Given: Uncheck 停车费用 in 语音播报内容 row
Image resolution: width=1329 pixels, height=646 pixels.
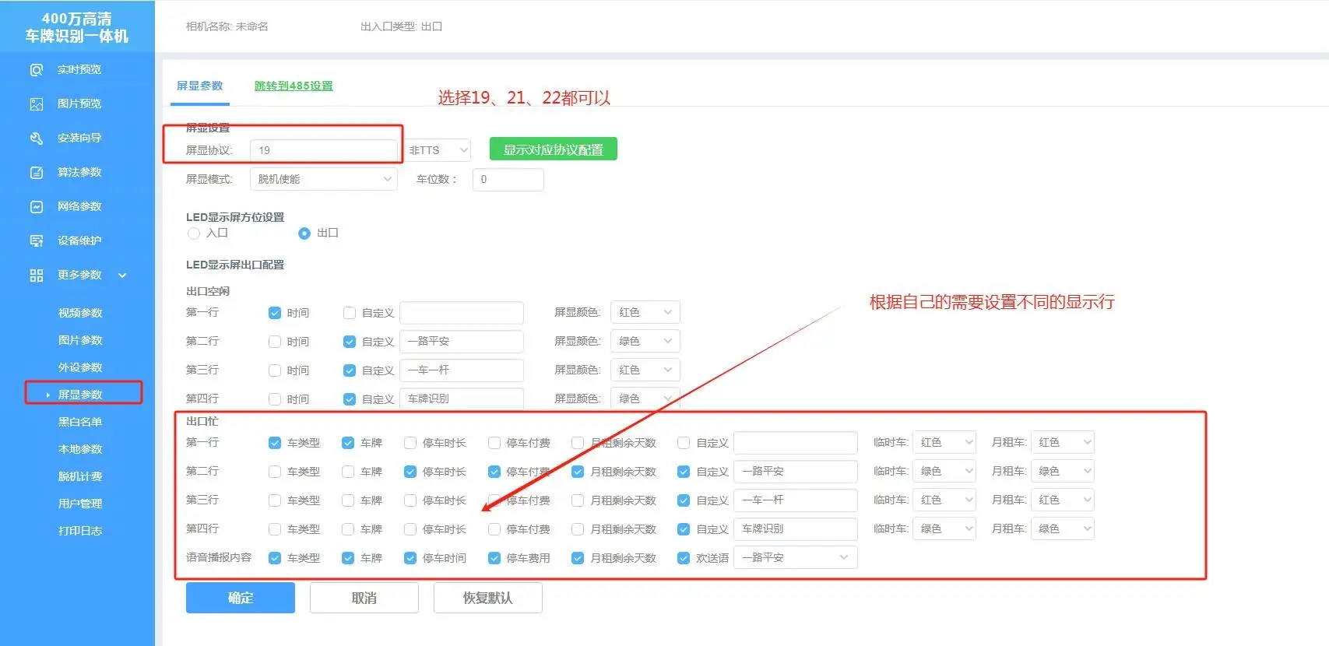Looking at the screenshot, I should point(494,558).
